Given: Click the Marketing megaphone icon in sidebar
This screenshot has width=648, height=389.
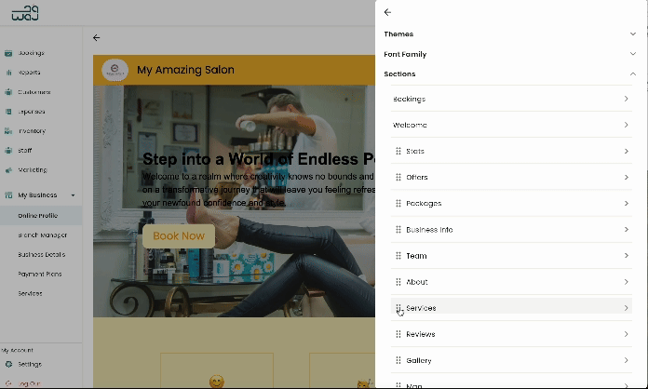Looking at the screenshot, I should (x=8, y=169).
